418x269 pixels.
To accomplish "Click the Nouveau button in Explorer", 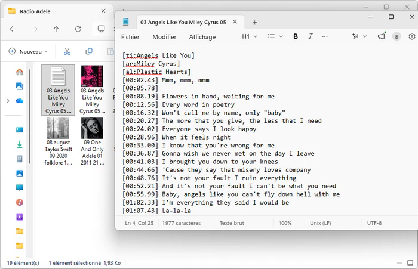I will (x=28, y=51).
